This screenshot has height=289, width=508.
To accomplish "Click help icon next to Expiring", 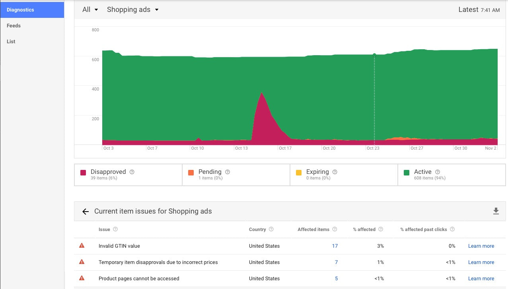I will 335,172.
